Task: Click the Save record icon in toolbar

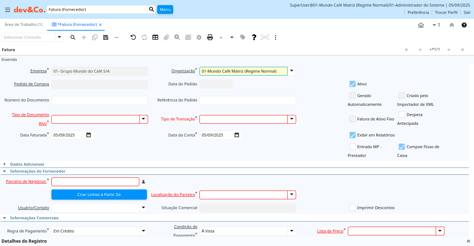Action: [x=106, y=37]
